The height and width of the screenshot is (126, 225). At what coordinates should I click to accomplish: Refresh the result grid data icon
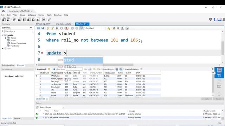pos(54,69)
